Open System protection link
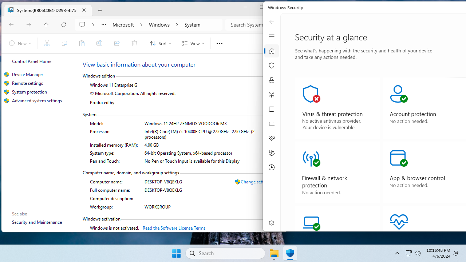The width and height of the screenshot is (466, 262). [29, 92]
